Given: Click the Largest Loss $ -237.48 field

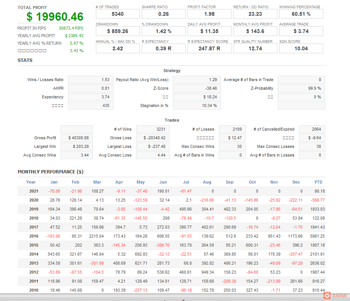Looking at the screenshot, I should pos(153,146).
